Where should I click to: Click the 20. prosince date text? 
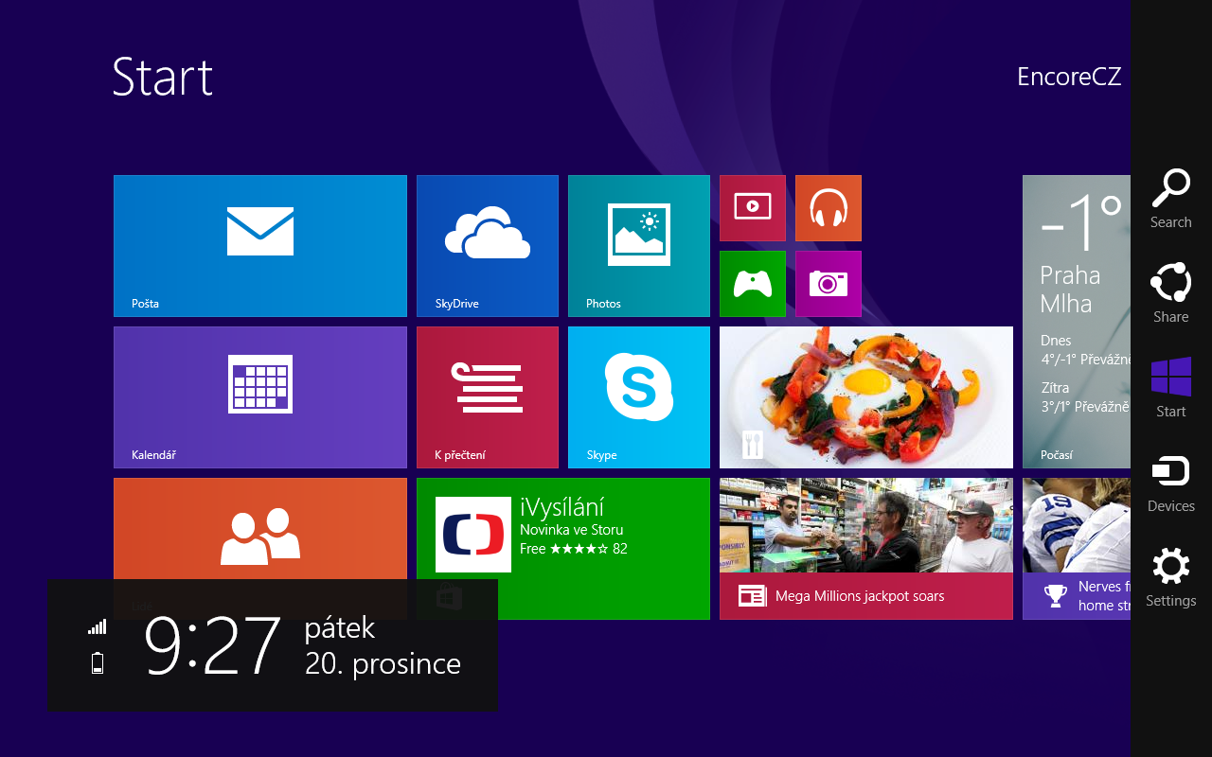tap(383, 664)
